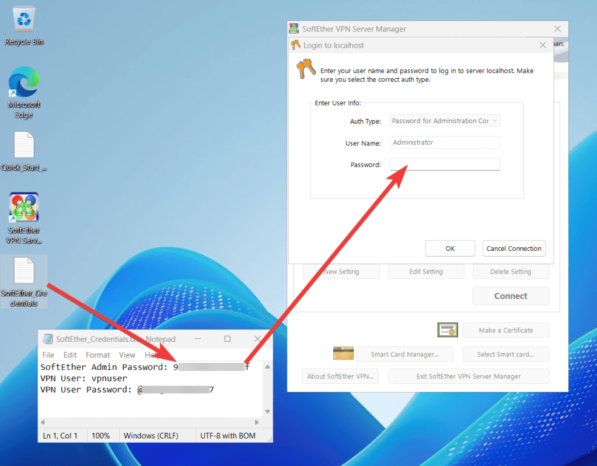Focus the Password input field

pos(445,164)
